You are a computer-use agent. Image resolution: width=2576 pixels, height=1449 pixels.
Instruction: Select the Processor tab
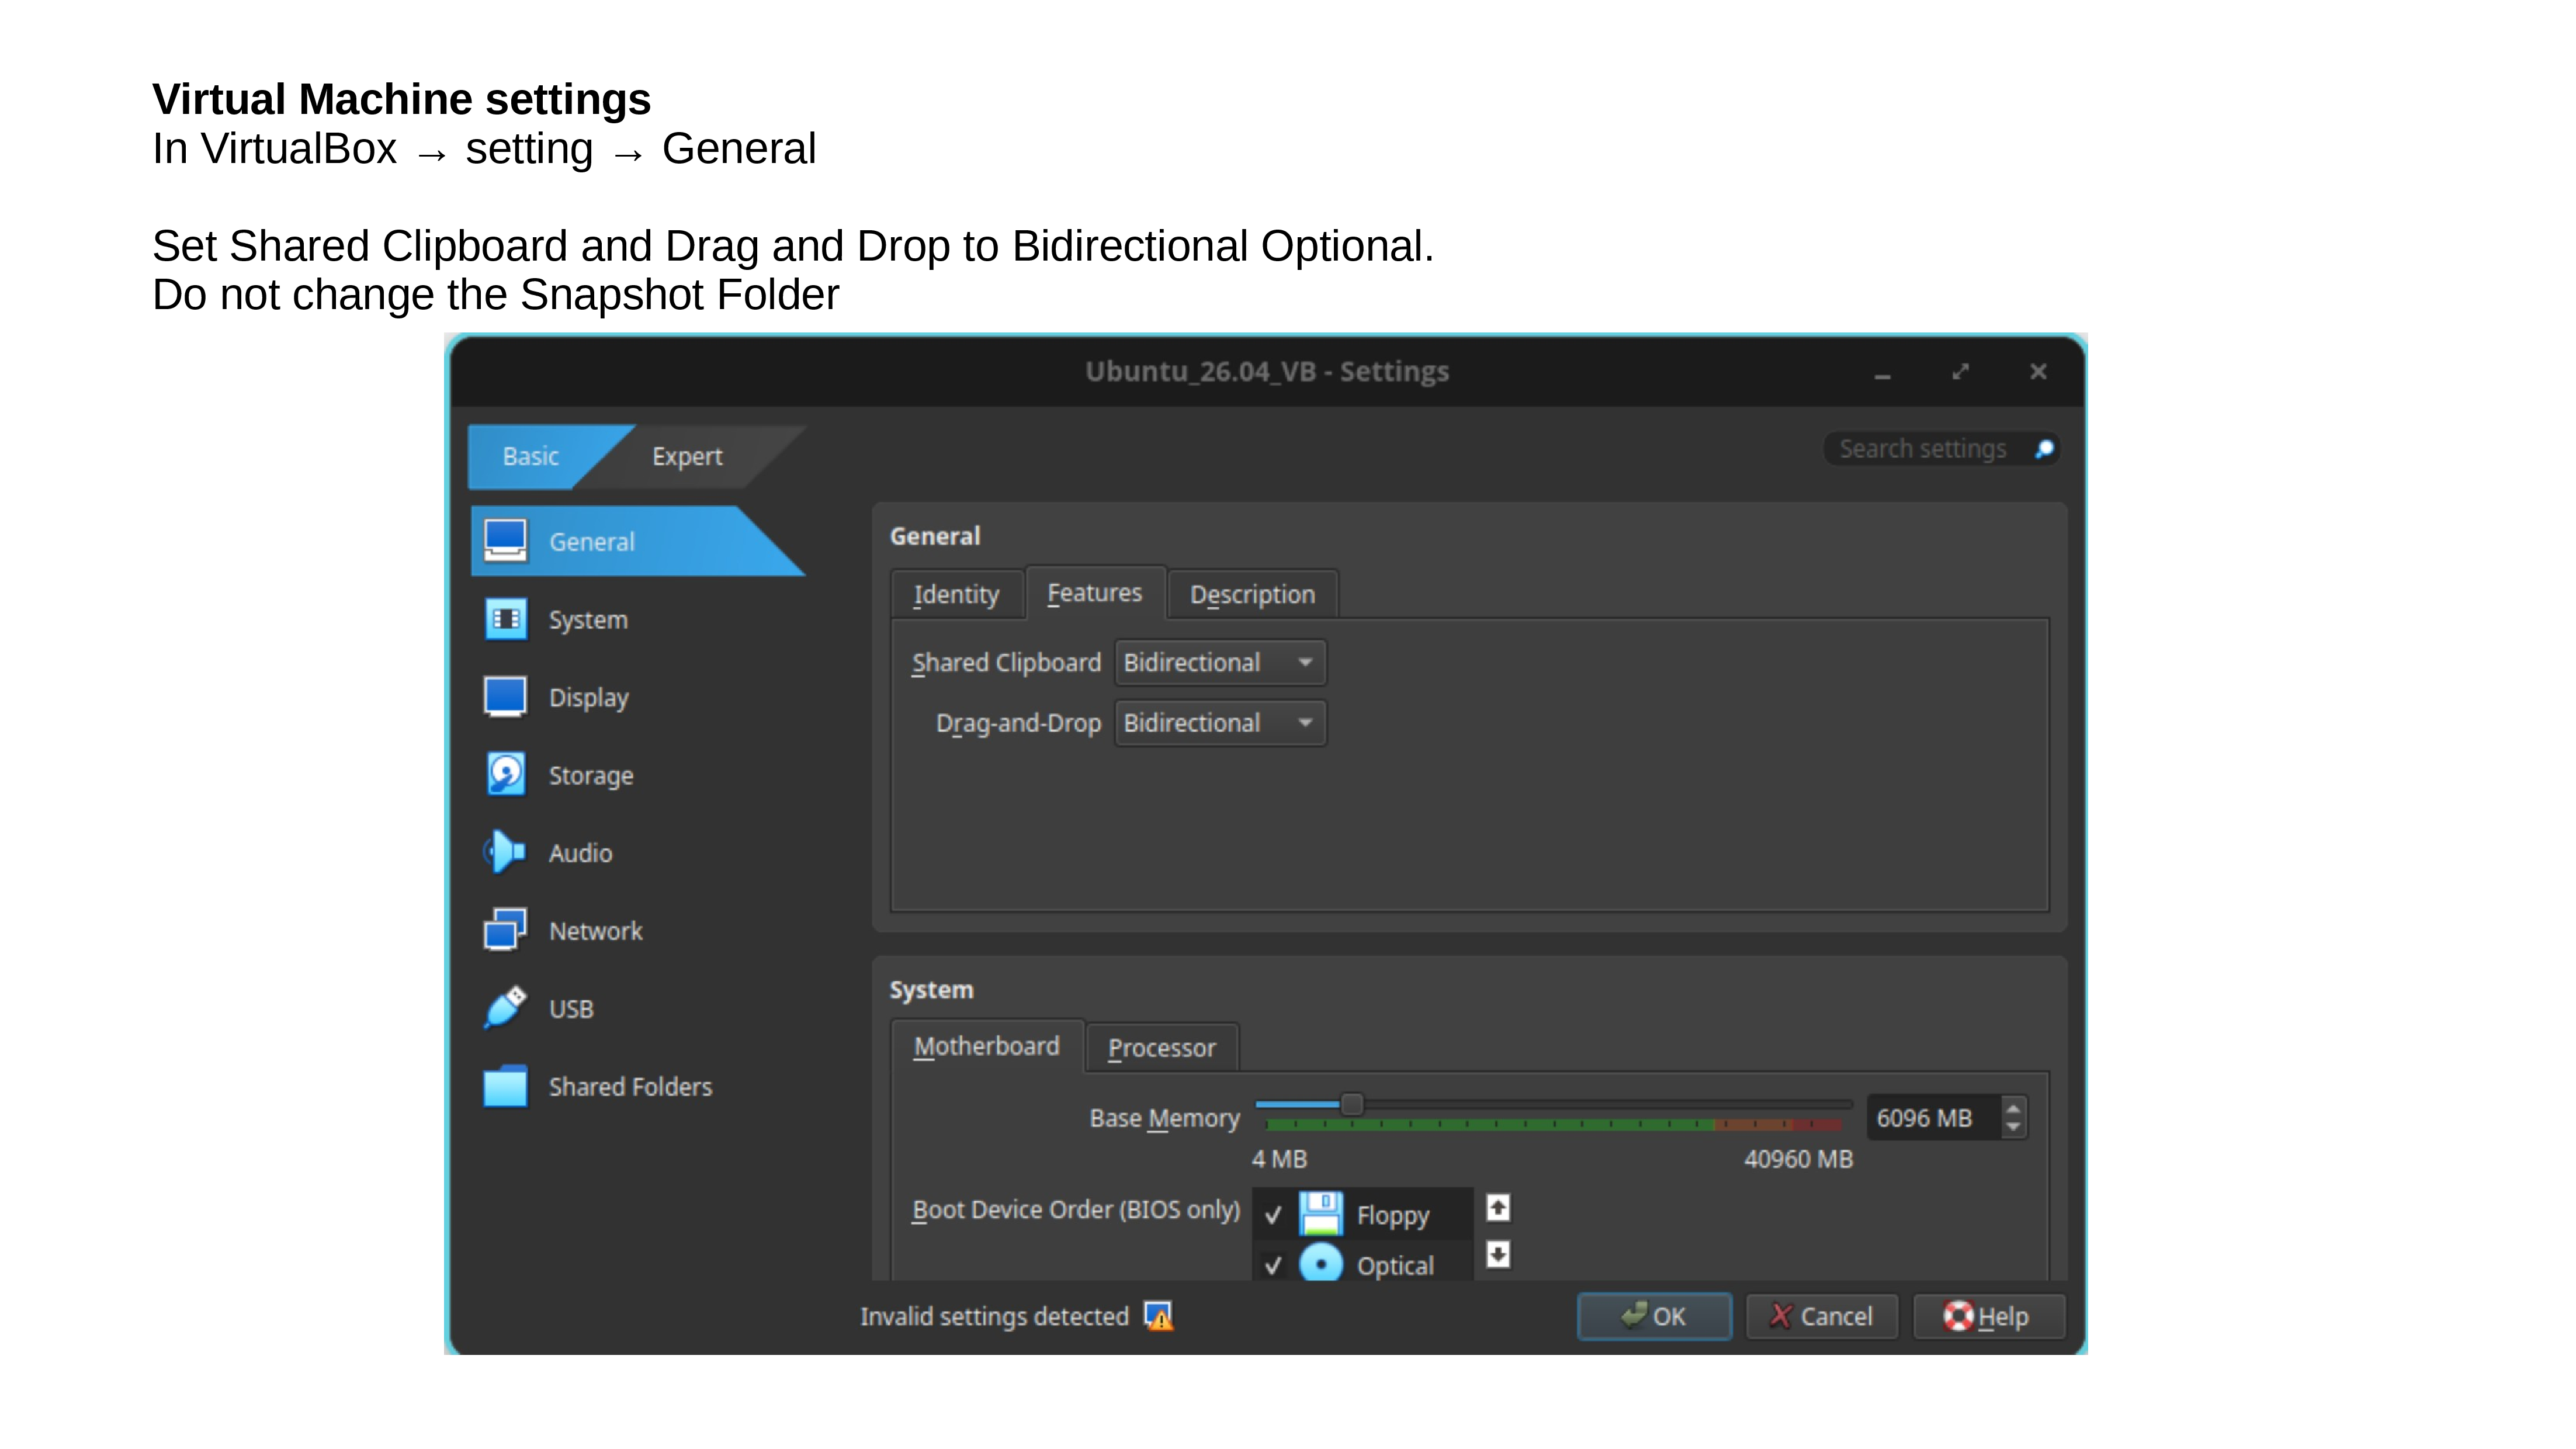click(x=1162, y=1048)
